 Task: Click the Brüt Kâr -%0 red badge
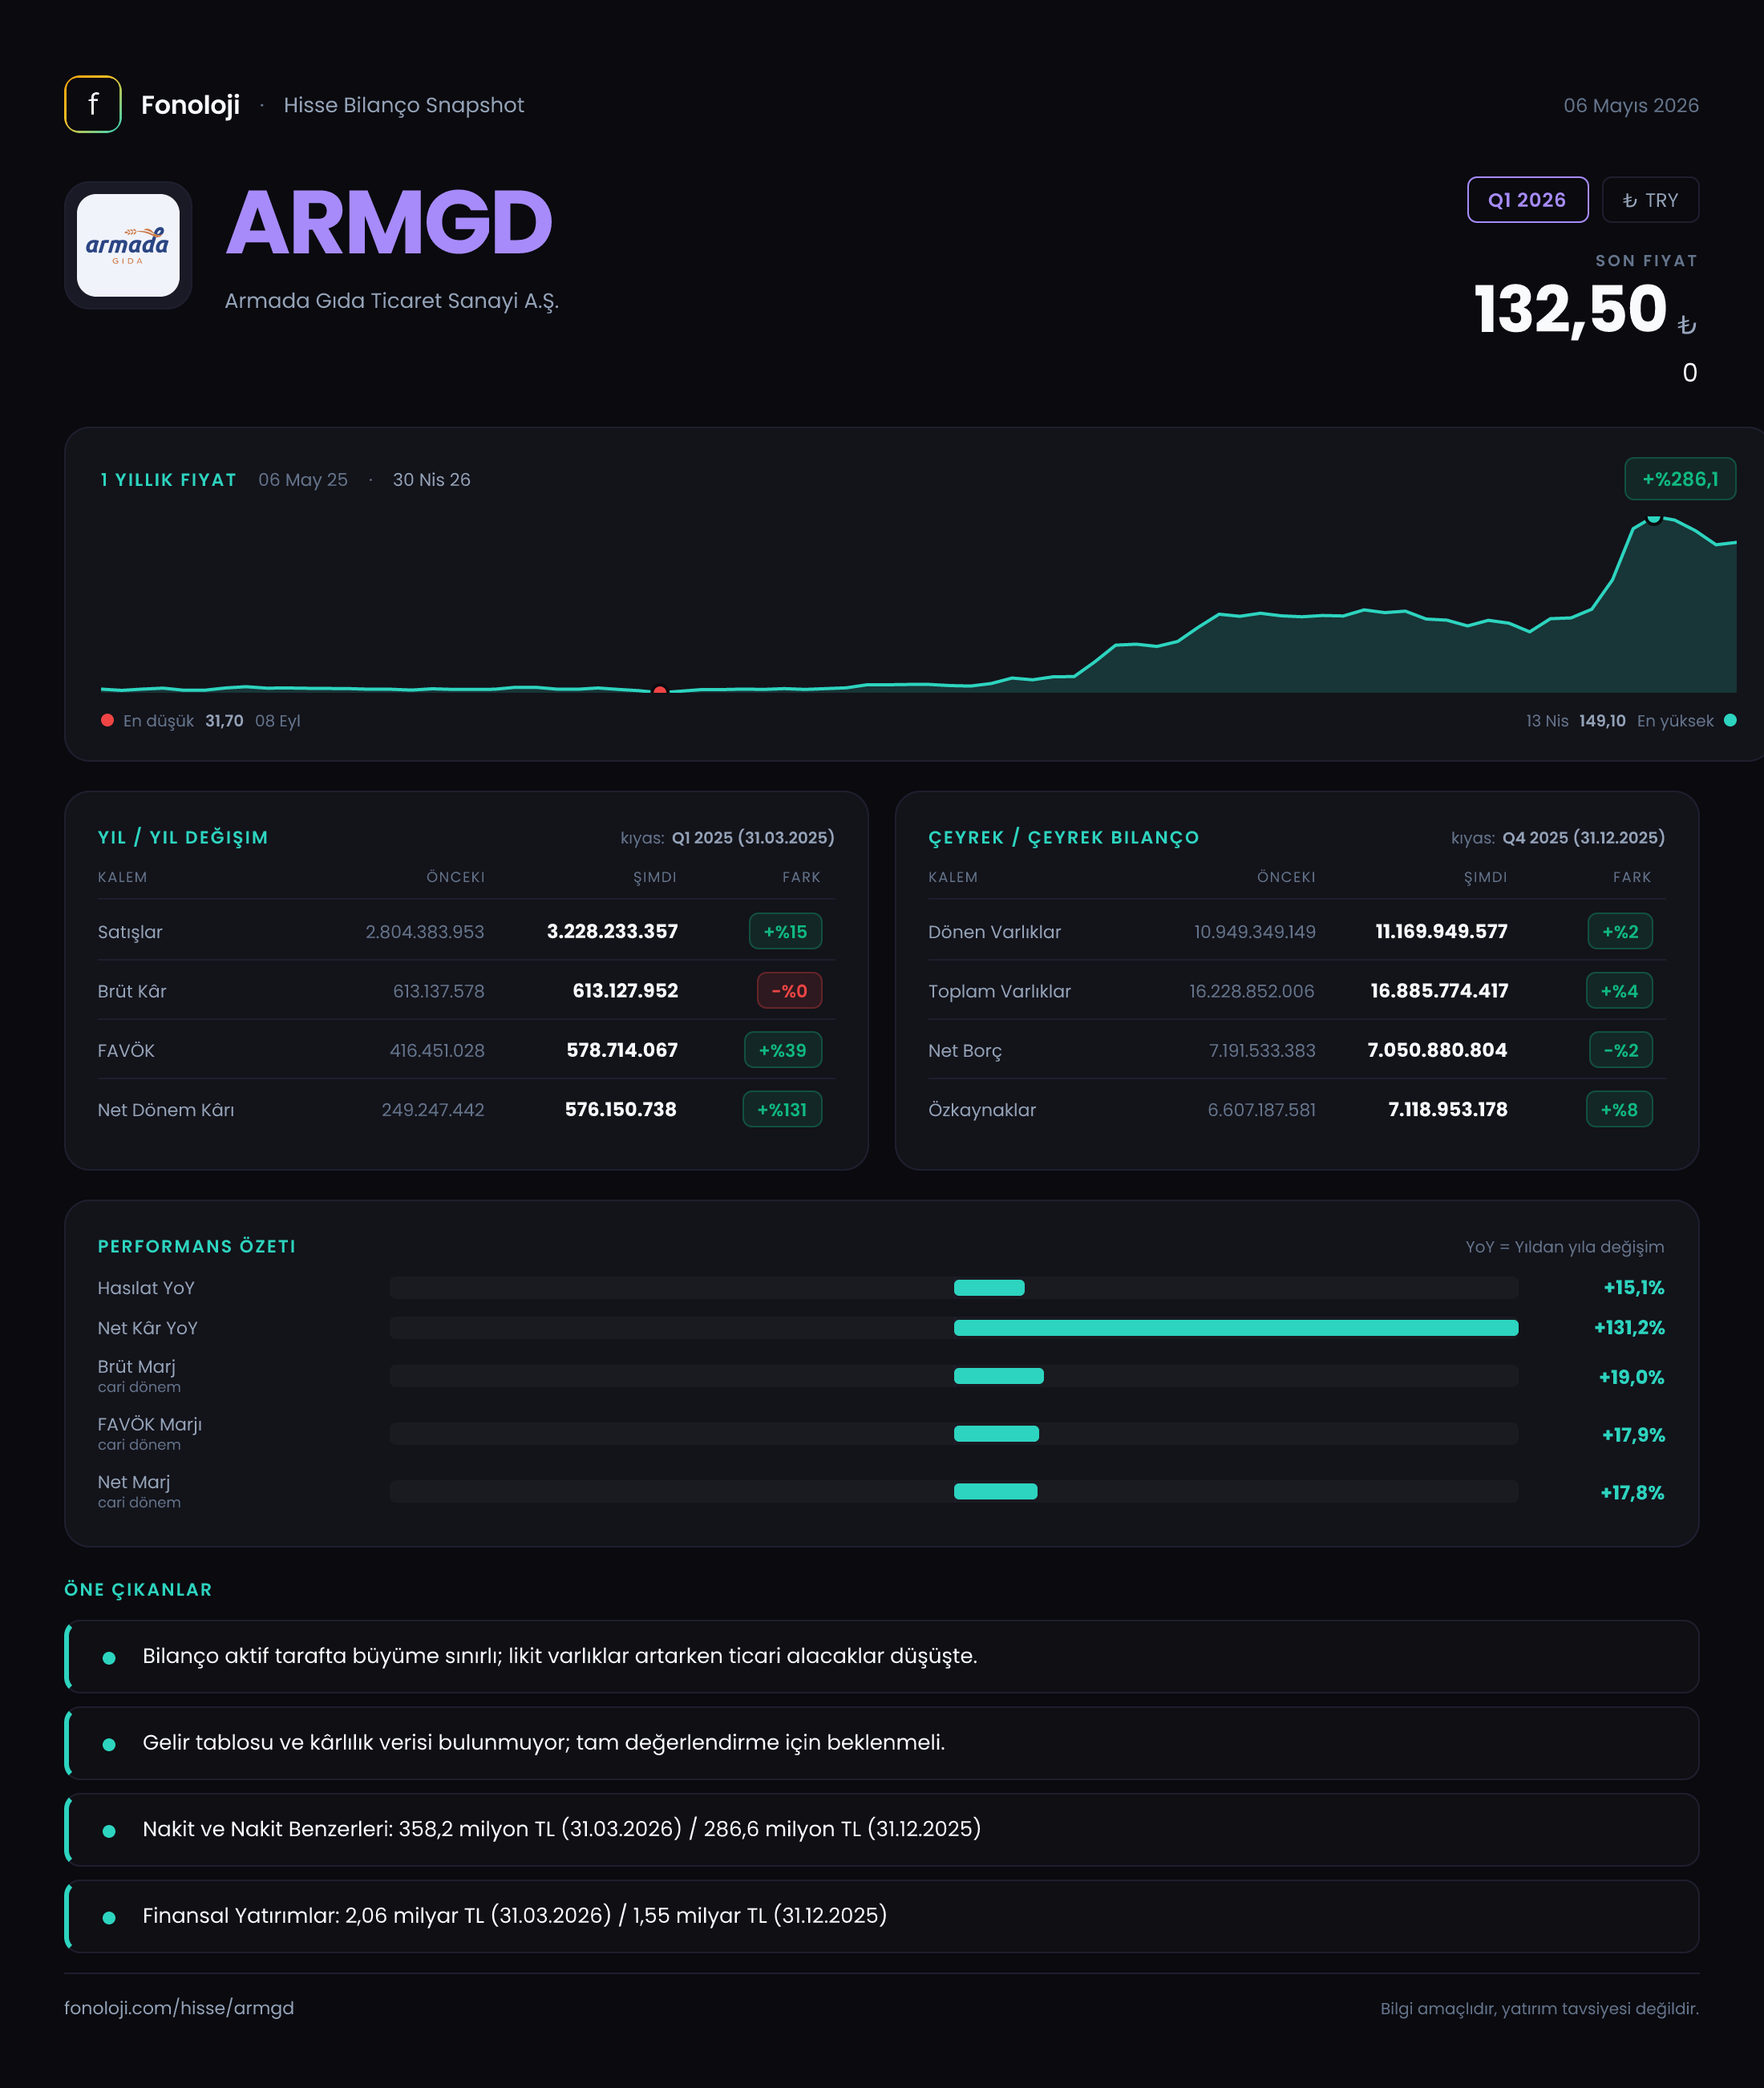789,991
